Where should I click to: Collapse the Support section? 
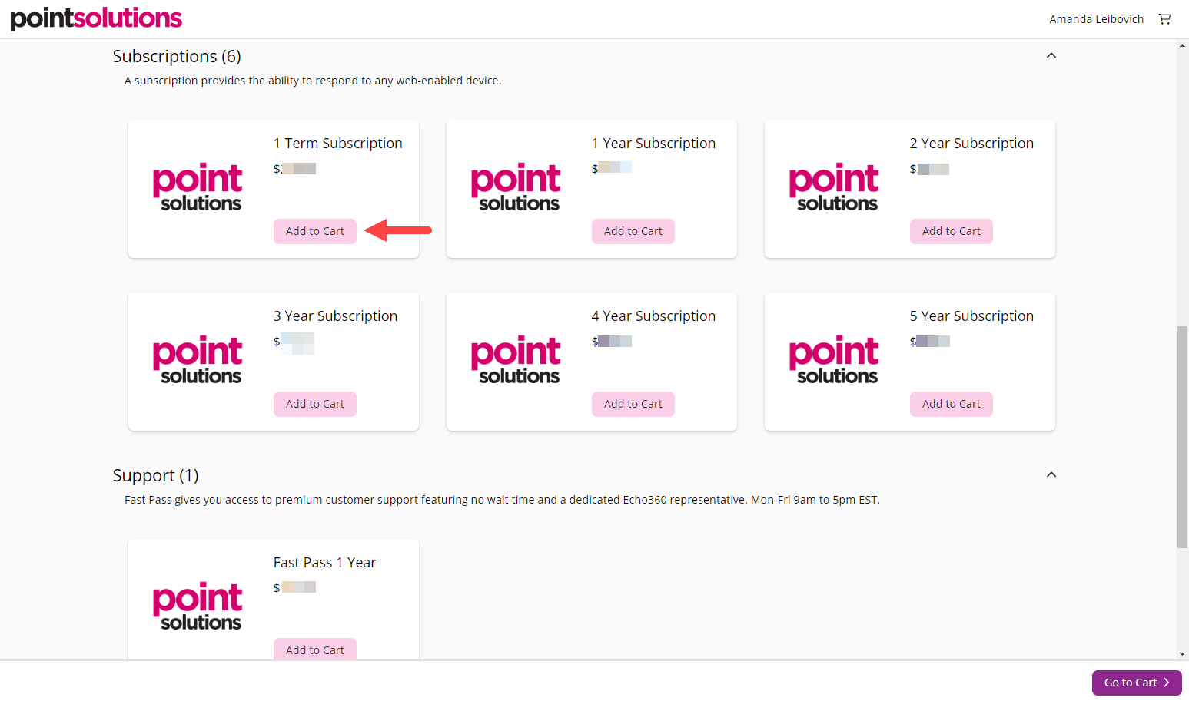(1051, 474)
